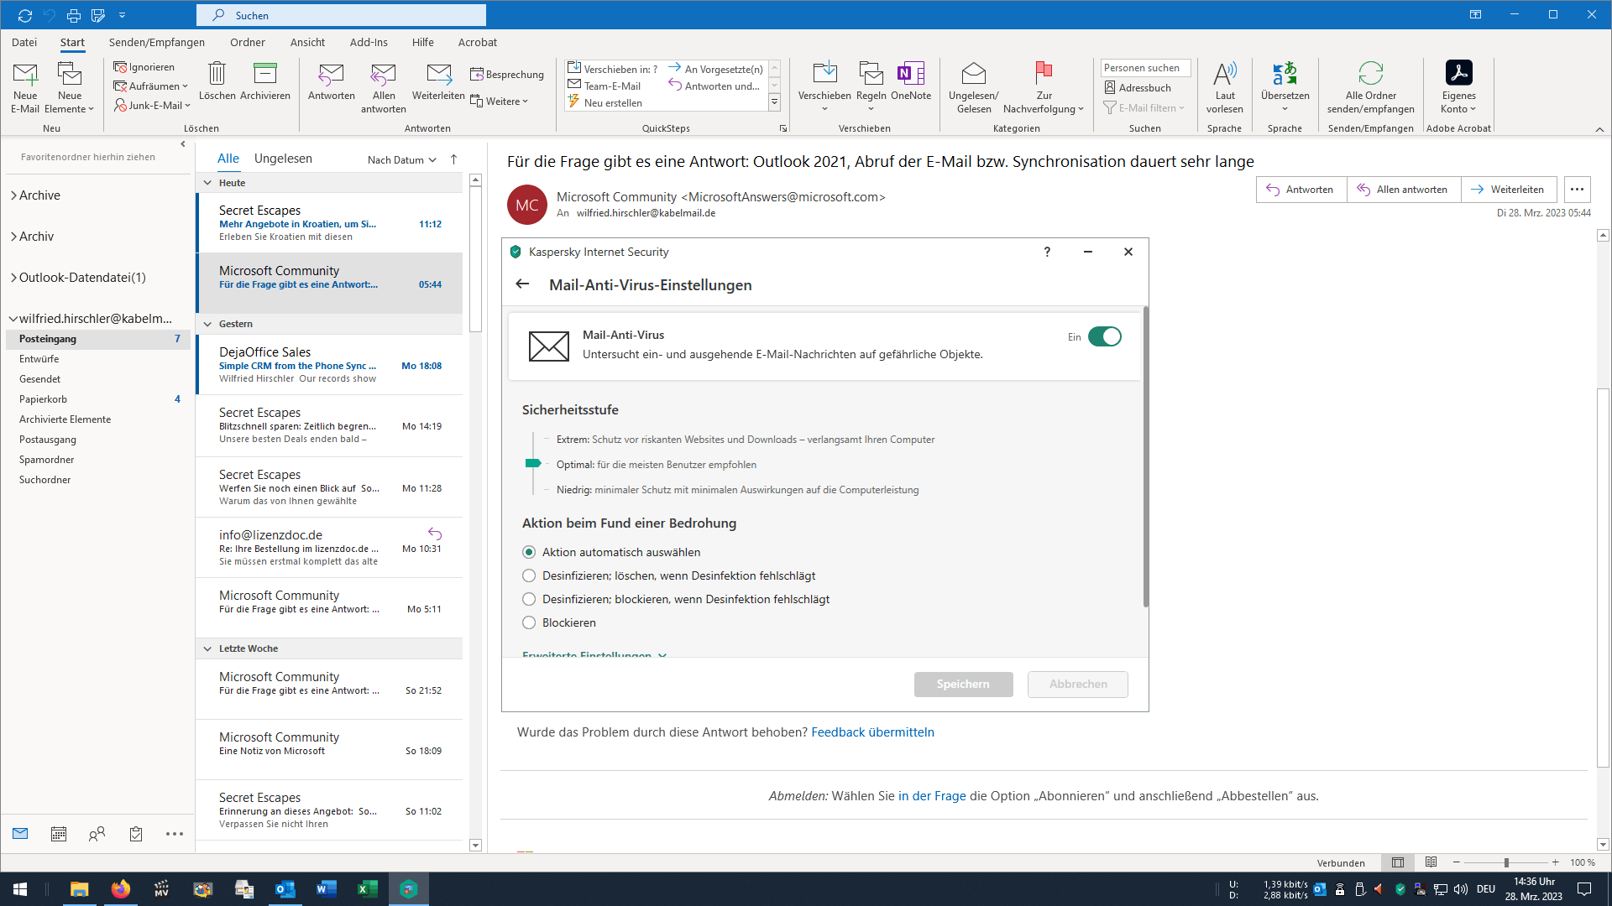The image size is (1612, 906).
Task: Open the Ordner ribbon tab
Action: (248, 42)
